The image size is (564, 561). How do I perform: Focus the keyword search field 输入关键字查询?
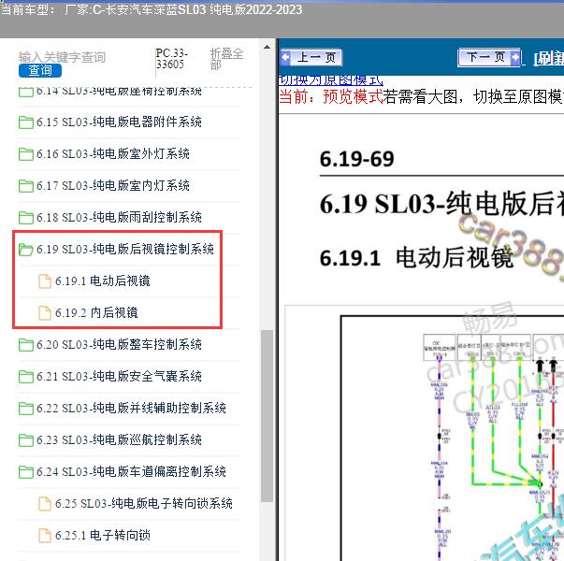tap(62, 57)
